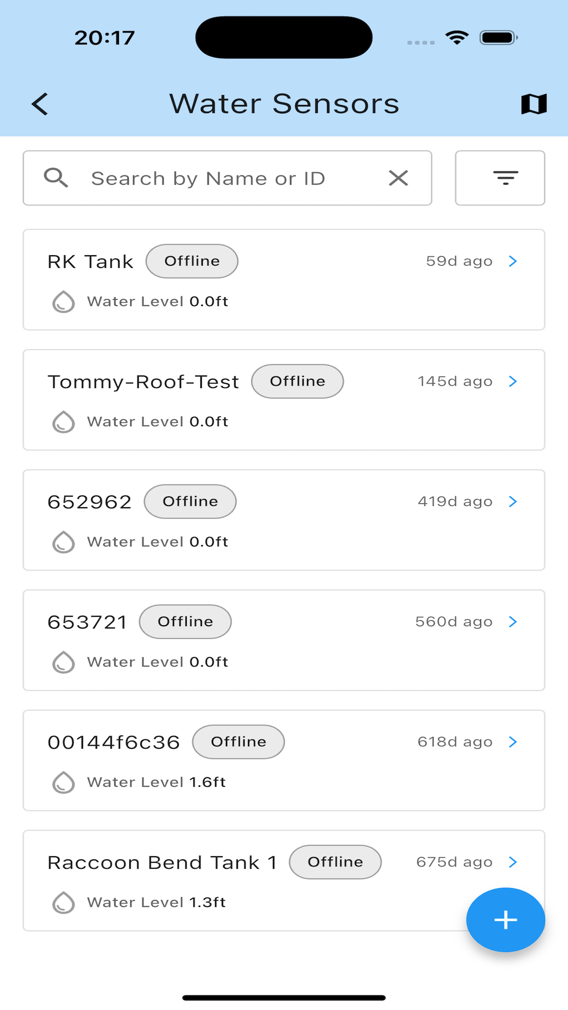This screenshot has width=568, height=1010.
Task: Click the water drop icon for 00144f6c36
Action: pos(64,783)
